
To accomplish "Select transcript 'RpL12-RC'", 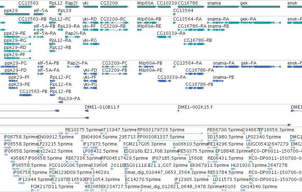I will point(60,19).
